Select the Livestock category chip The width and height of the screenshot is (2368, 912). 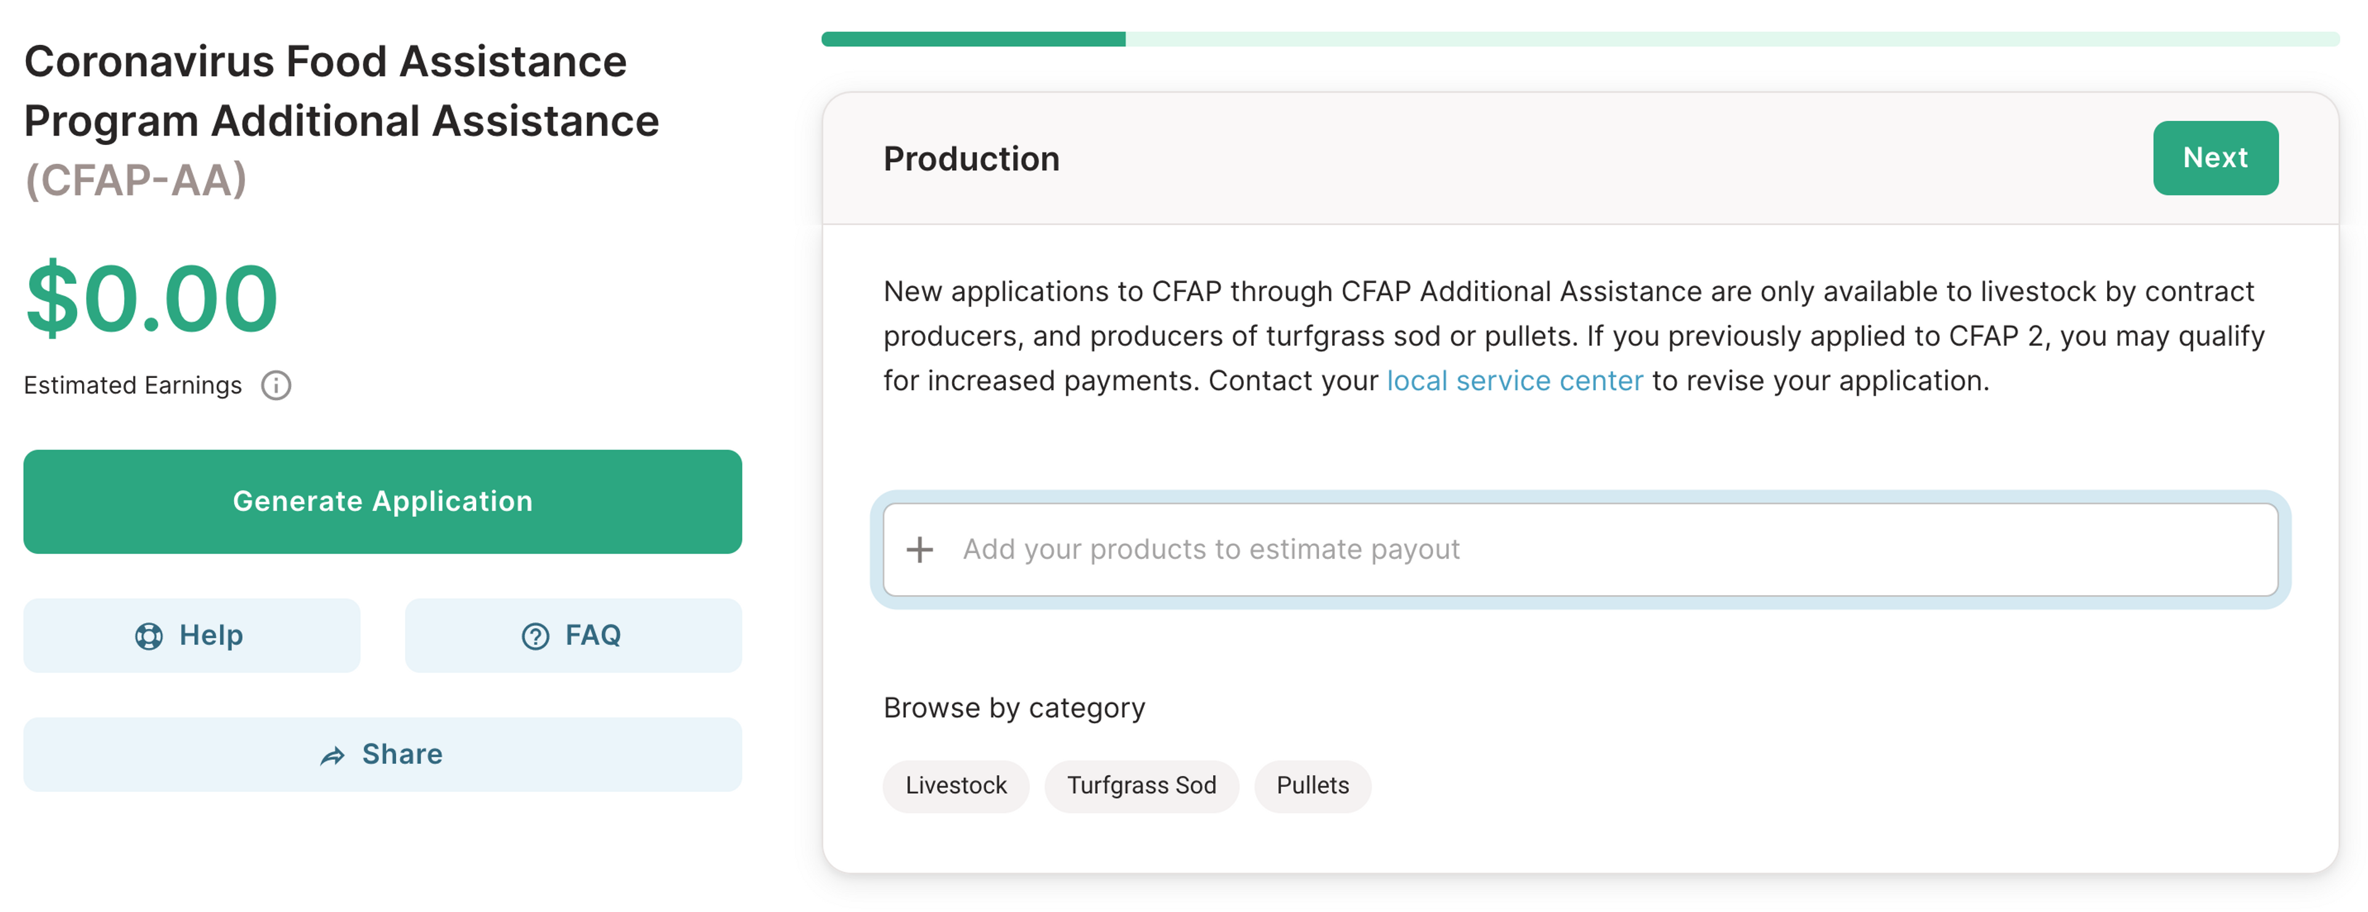coord(955,786)
